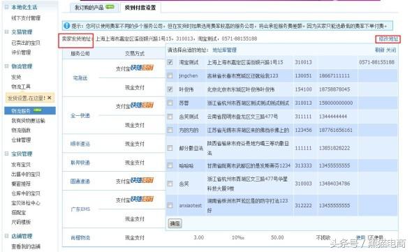Open 发布宝贝 in the sidebar
The width and height of the screenshot is (412, 252).
click(21, 165)
